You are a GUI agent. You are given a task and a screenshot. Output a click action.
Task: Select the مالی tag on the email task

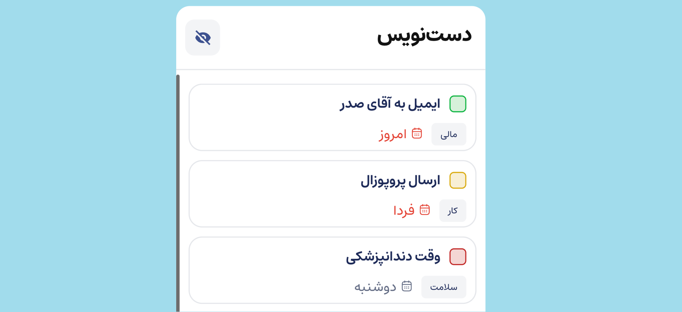coord(449,134)
